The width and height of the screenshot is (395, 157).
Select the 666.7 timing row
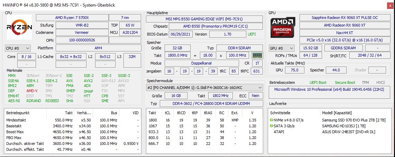(x=204, y=144)
